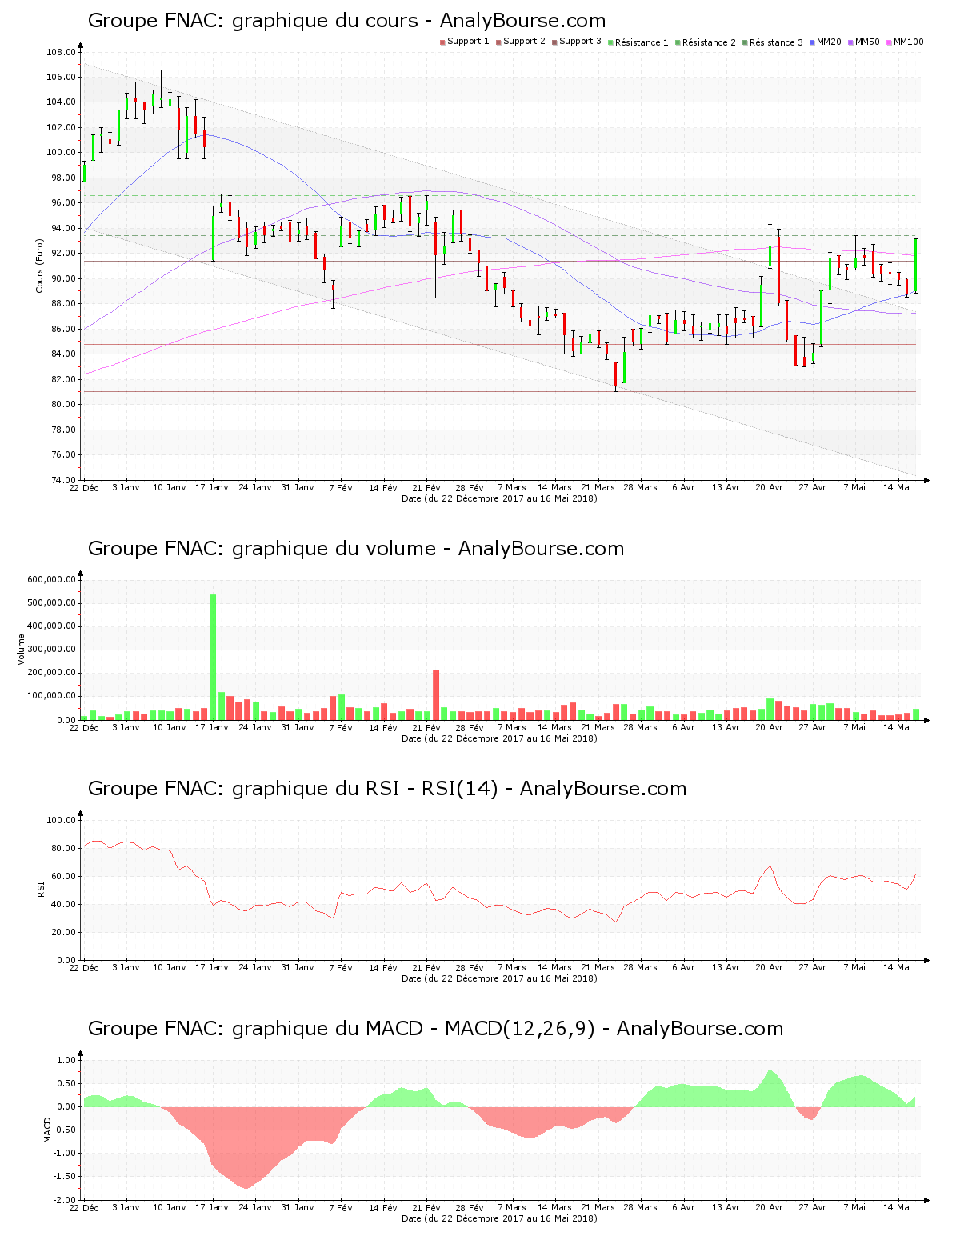
Task: Click the 'Cours (Euro)' vertical axis label
Action: coord(39,266)
